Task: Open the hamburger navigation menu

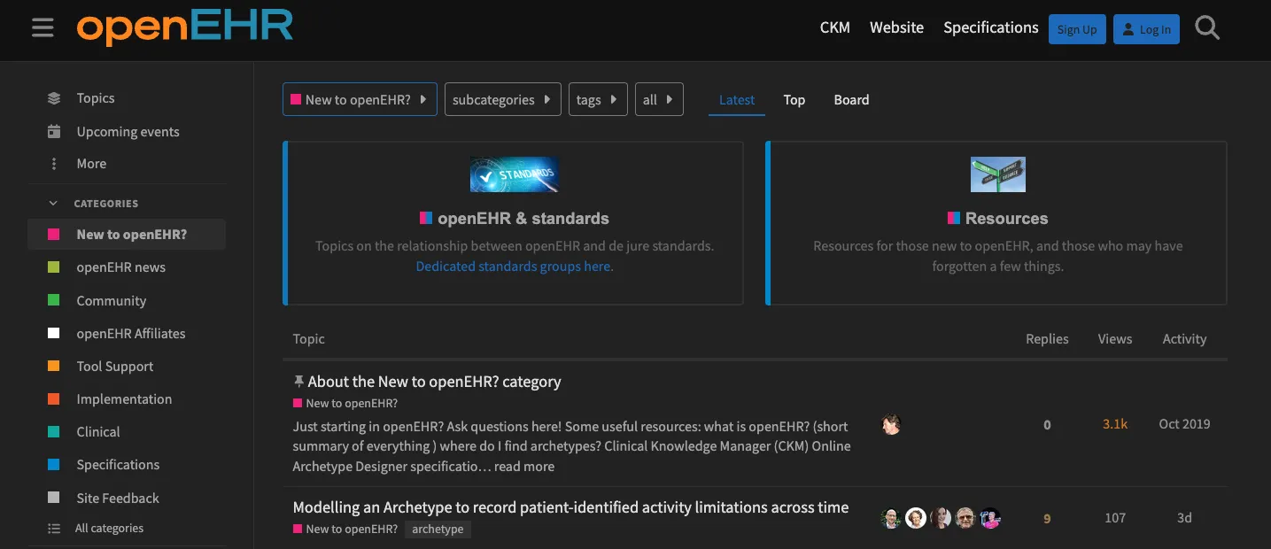Action: coord(43,27)
